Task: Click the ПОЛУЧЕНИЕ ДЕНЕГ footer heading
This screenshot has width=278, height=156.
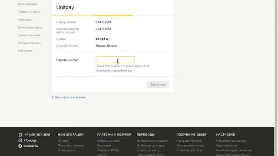Action: 192,135
